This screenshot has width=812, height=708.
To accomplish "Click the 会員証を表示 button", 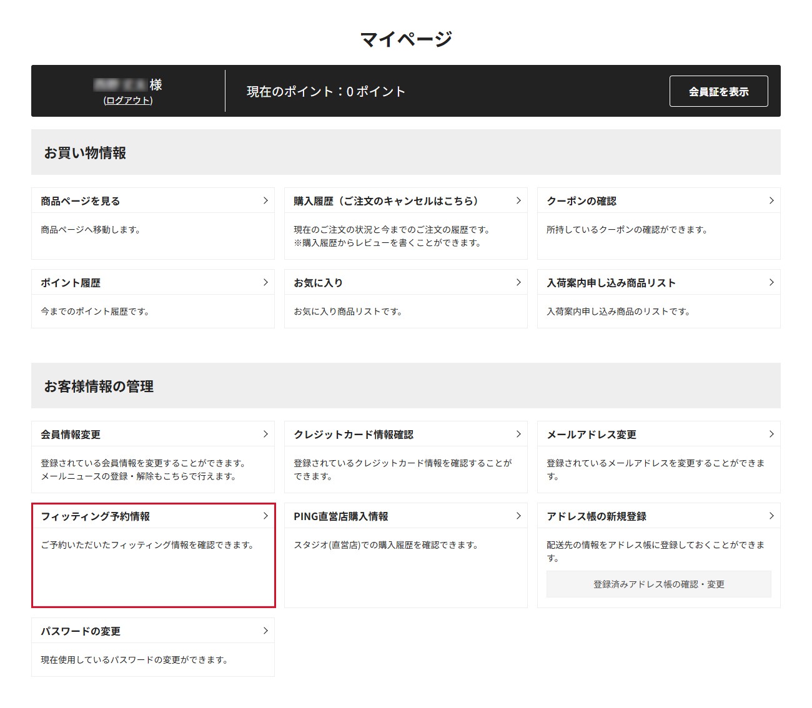I will click(718, 91).
